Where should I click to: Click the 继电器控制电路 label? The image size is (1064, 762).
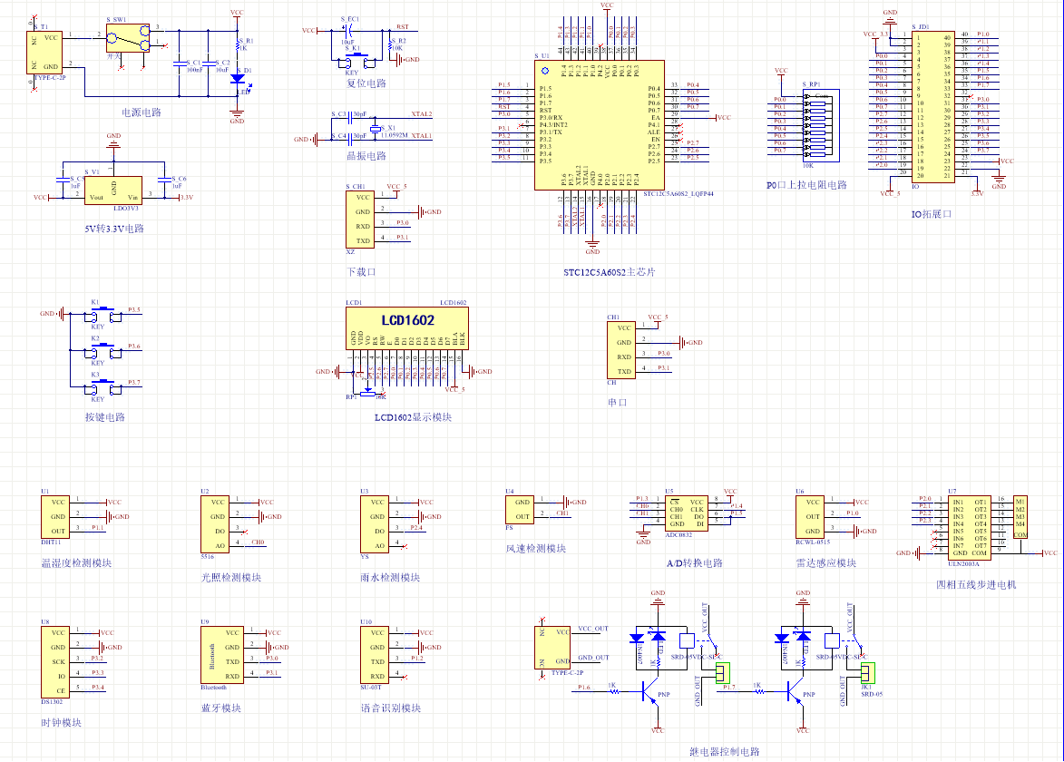click(724, 752)
